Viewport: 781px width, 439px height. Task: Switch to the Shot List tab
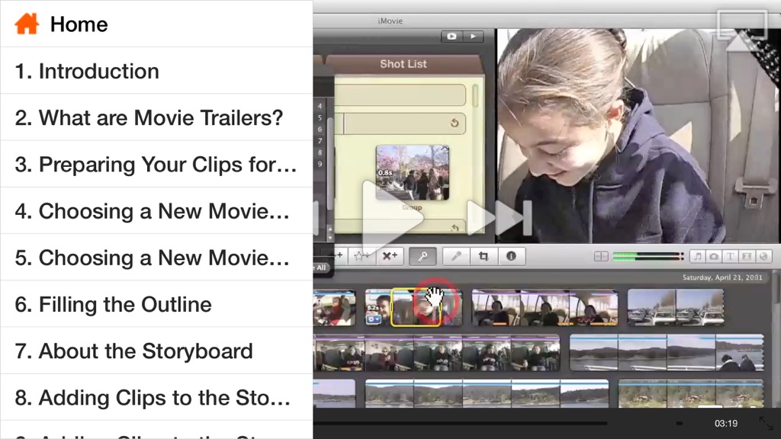pos(403,64)
